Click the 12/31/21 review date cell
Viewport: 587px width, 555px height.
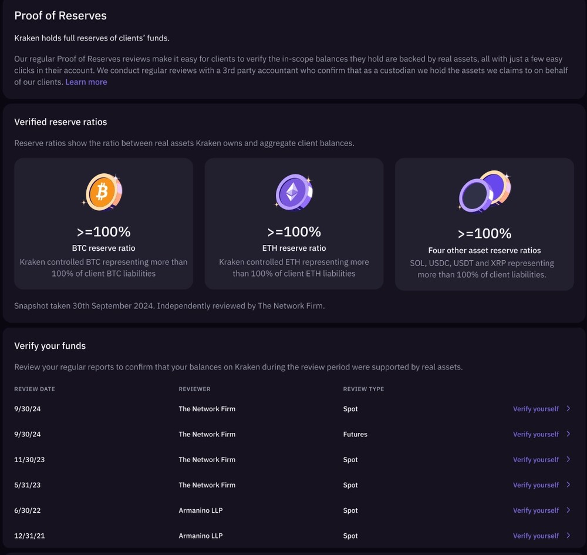tap(29, 536)
